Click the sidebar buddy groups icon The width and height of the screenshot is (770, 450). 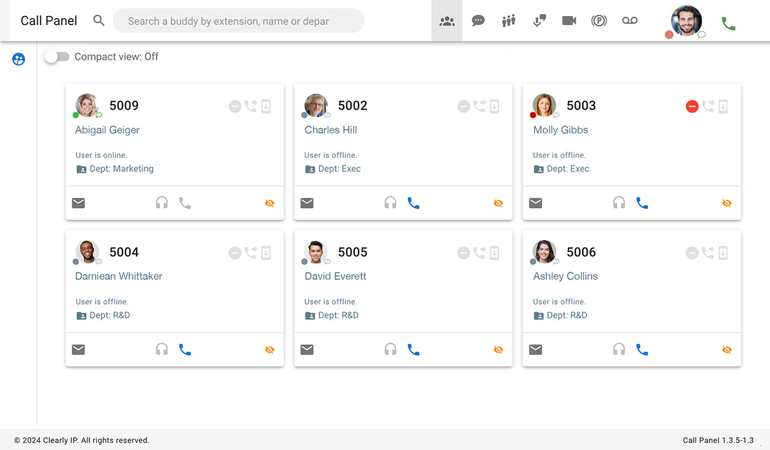pyautogui.click(x=19, y=60)
